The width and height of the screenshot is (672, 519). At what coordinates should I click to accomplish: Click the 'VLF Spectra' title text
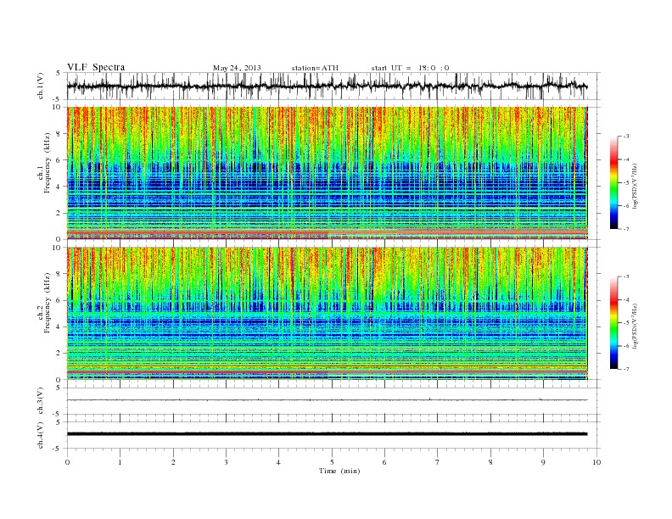point(96,67)
